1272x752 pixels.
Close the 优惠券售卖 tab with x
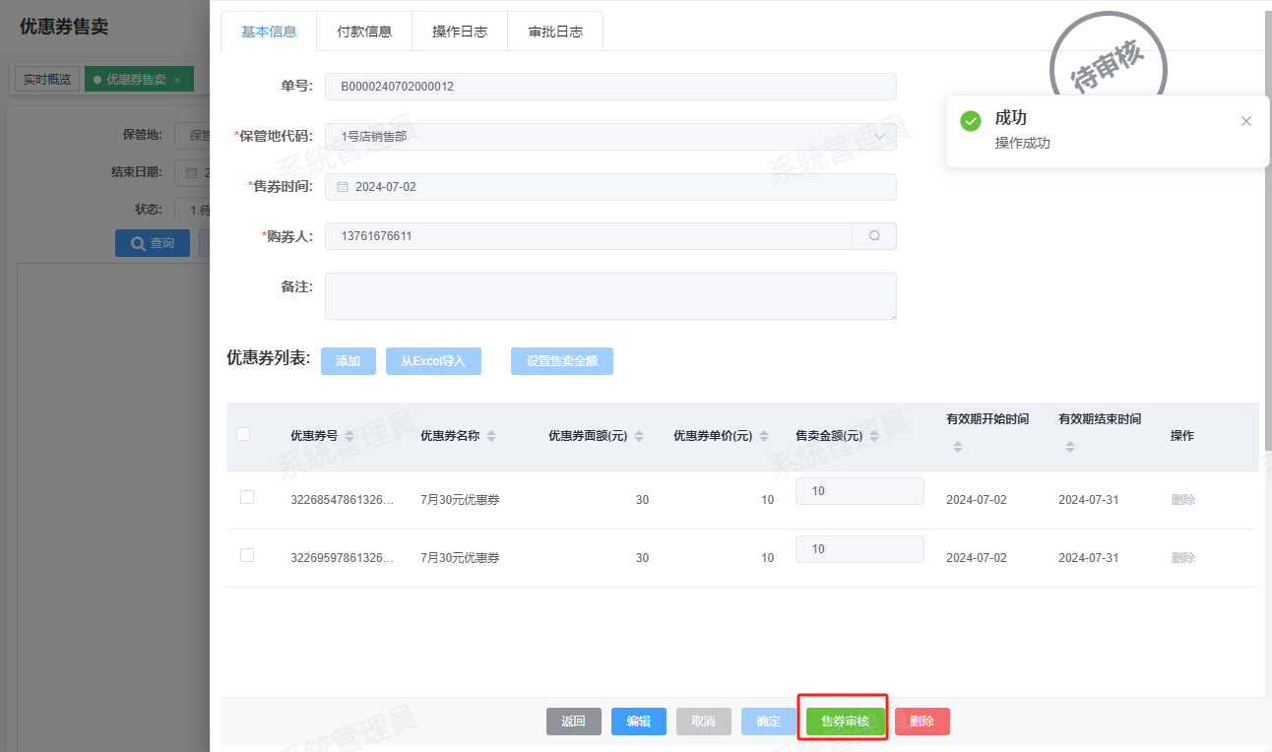tap(177, 80)
